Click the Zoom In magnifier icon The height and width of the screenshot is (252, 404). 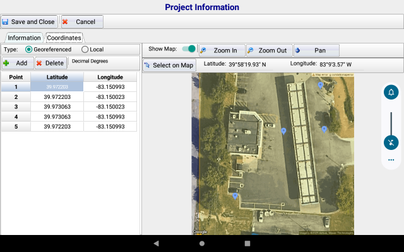click(204, 50)
